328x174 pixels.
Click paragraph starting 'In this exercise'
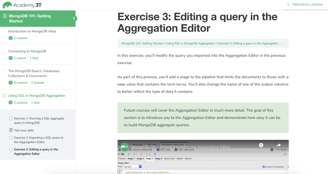pyautogui.click(x=201, y=59)
